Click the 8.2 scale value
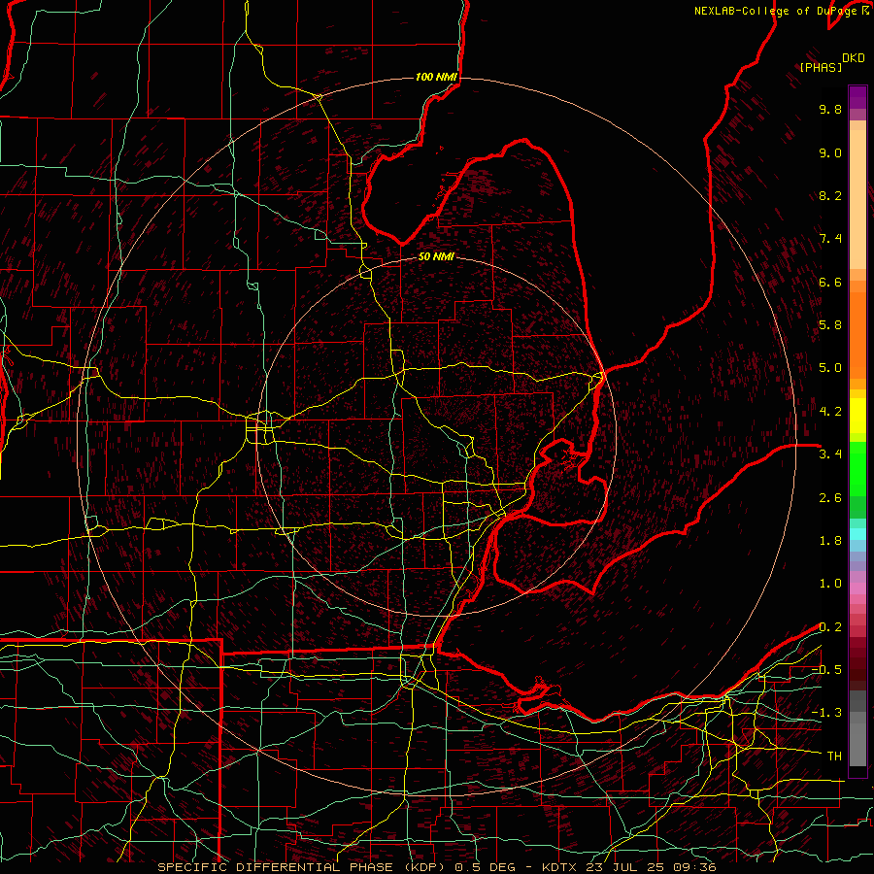874x874 pixels. 830,196
